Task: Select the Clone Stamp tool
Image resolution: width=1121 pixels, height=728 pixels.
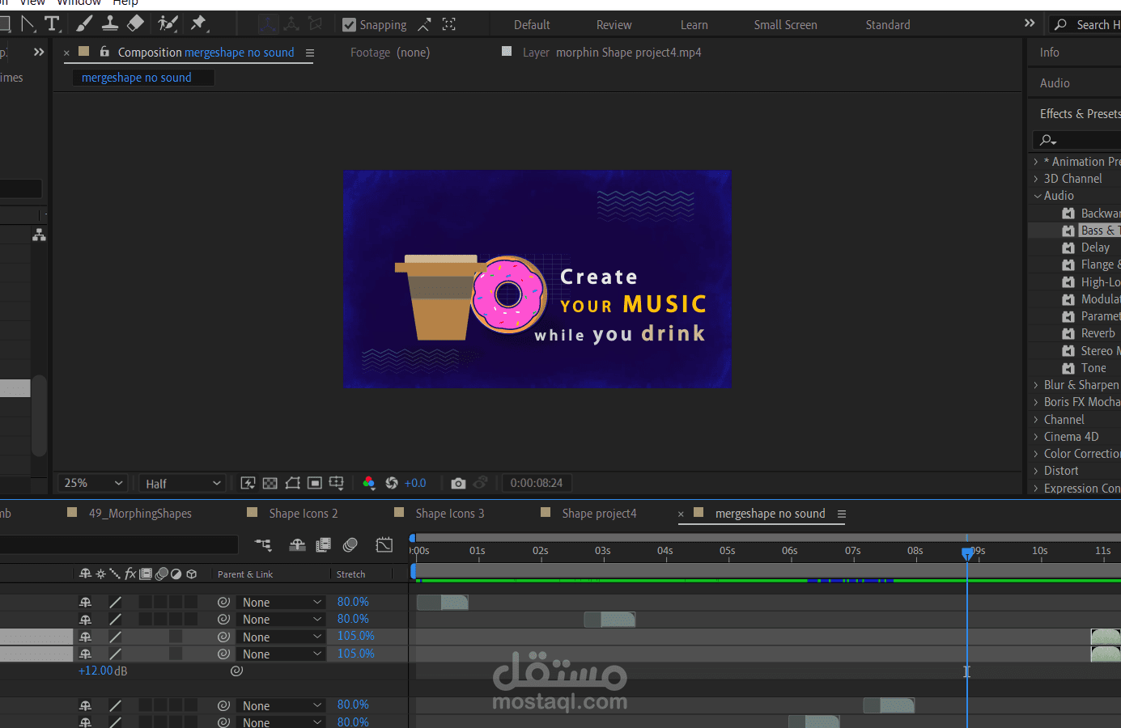Action: [x=110, y=23]
